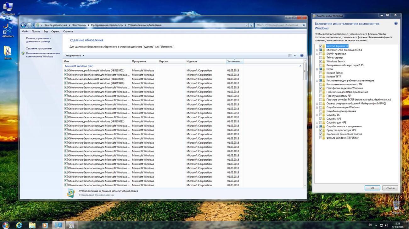
Task: Click the Удаление программы link
Action: tap(39, 48)
